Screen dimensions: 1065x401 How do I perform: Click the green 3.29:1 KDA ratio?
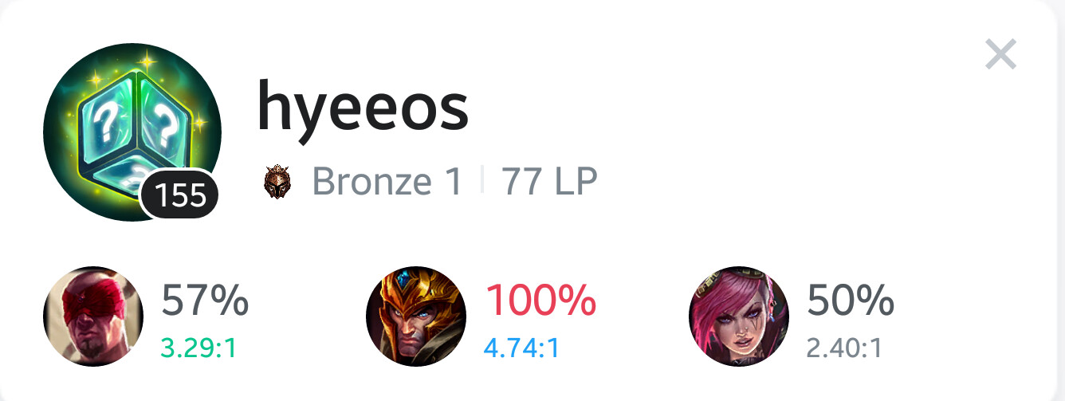[198, 348]
